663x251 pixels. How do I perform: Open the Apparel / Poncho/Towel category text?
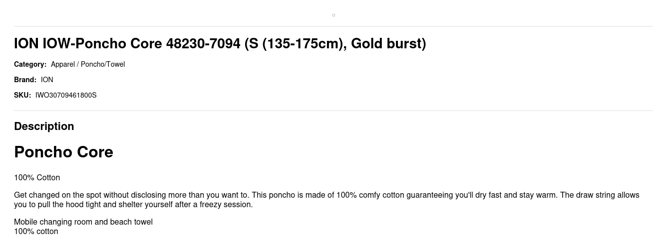point(88,64)
